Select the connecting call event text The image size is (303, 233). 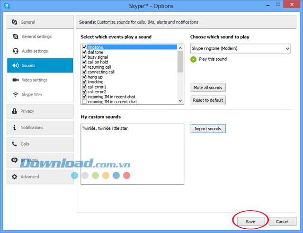coord(101,72)
